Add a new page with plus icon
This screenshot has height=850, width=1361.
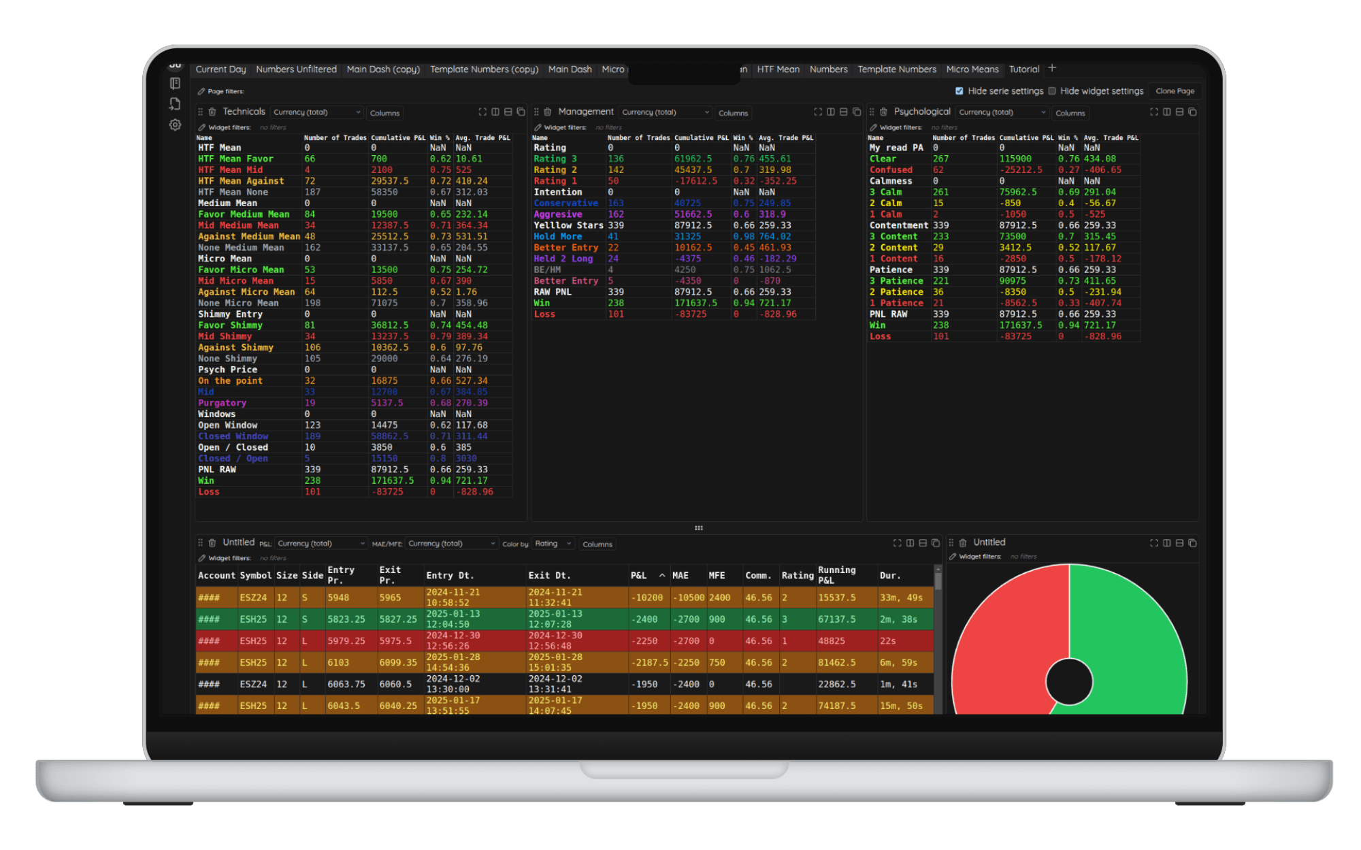click(x=1052, y=68)
